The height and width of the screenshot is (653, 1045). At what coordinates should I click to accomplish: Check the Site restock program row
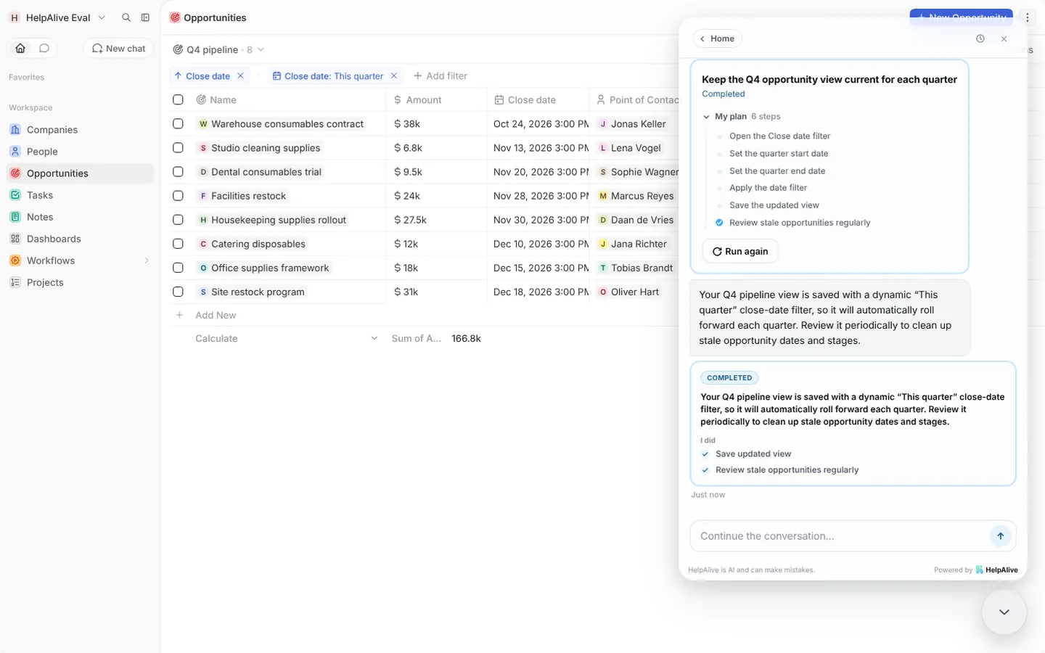click(x=178, y=292)
